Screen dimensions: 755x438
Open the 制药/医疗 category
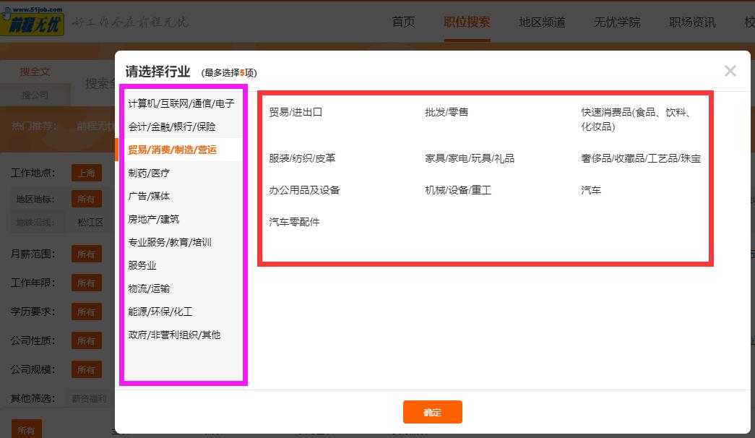pos(149,173)
